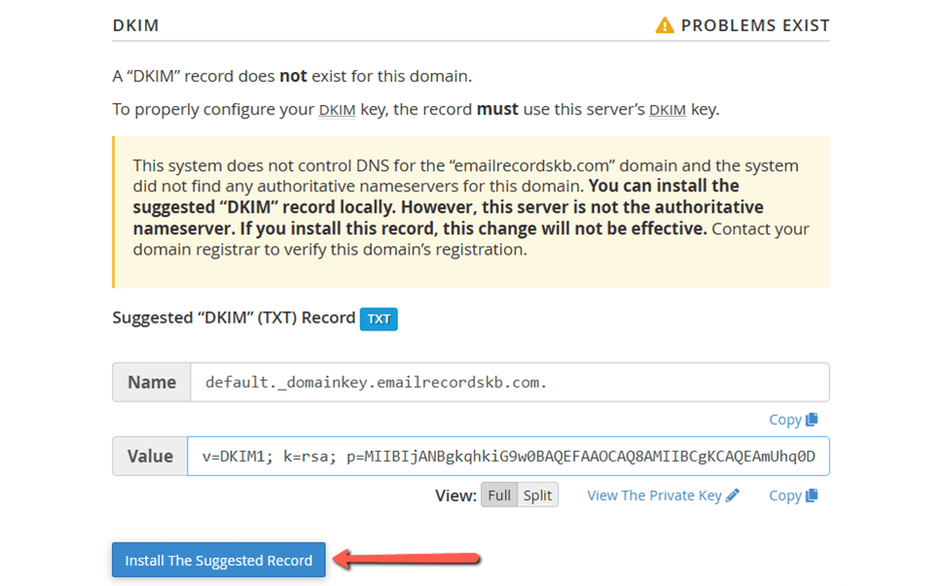The image size is (944, 586).
Task: Click the pencil icon next to View The Private Key
Action: pyautogui.click(x=735, y=495)
